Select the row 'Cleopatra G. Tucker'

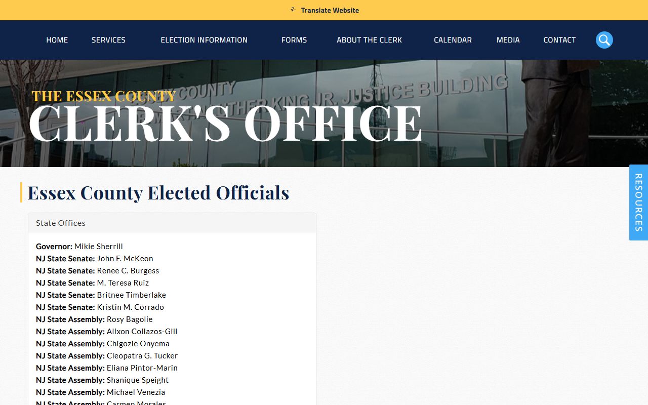[107, 356]
